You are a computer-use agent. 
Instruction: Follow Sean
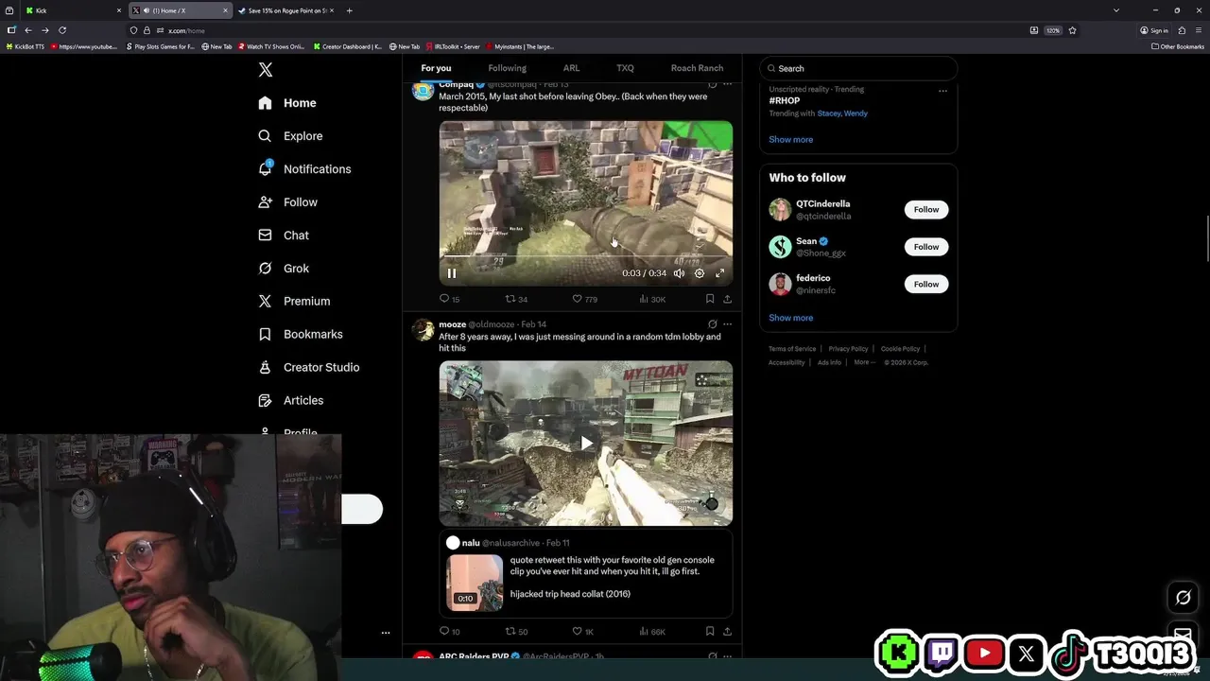pos(926,247)
